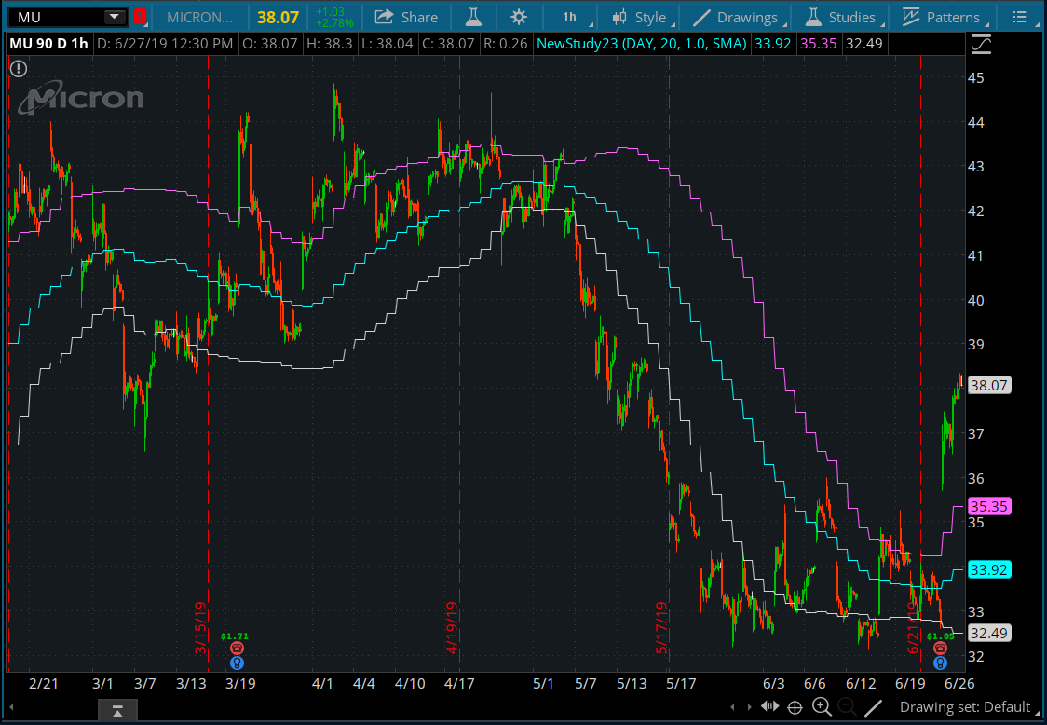This screenshot has height=725, width=1047.
Task: Click the exclamation alert icon on chart
Action: (19, 68)
